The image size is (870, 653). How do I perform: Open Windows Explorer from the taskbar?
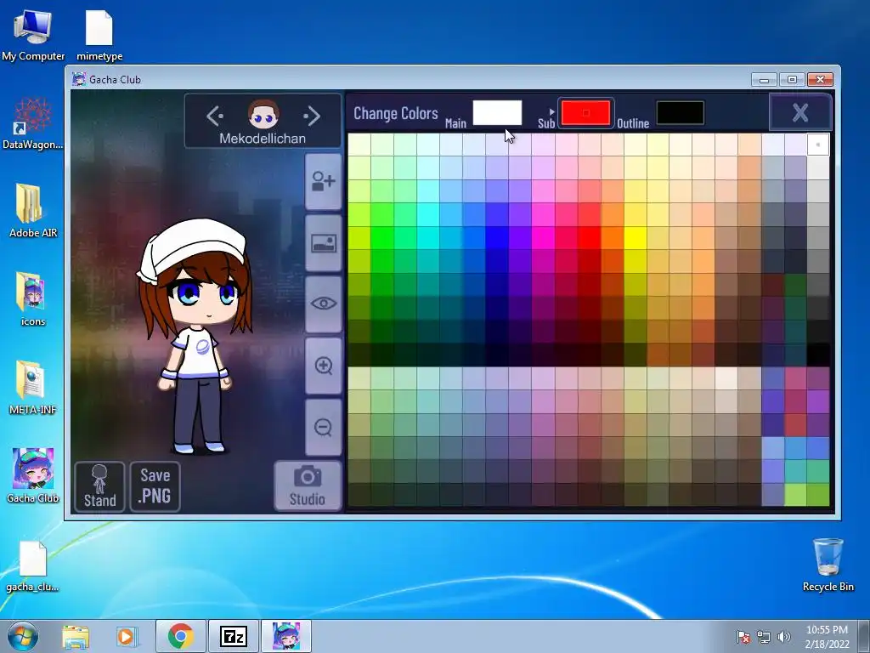coord(76,636)
